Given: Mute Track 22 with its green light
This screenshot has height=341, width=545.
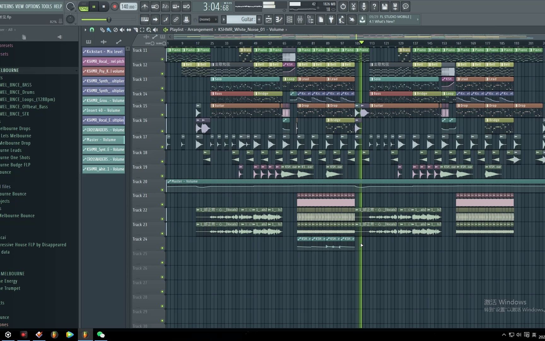Looking at the screenshot, I should coord(162,219).
